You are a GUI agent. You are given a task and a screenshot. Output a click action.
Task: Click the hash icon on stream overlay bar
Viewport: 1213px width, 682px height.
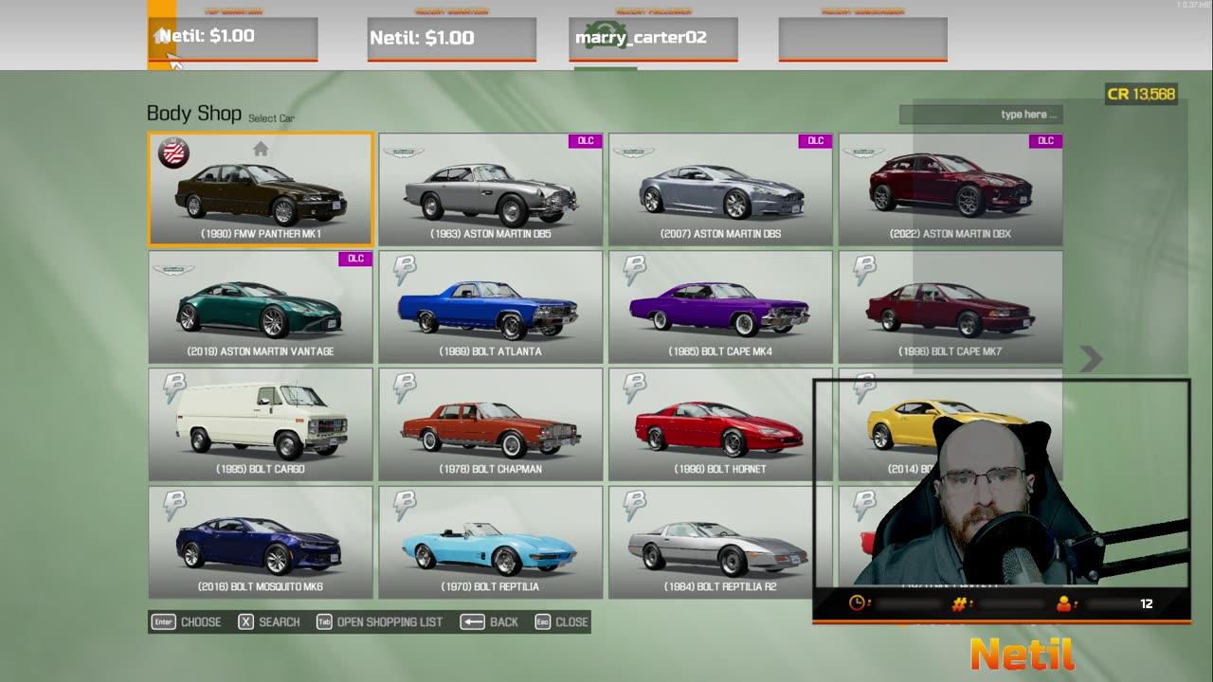(958, 603)
